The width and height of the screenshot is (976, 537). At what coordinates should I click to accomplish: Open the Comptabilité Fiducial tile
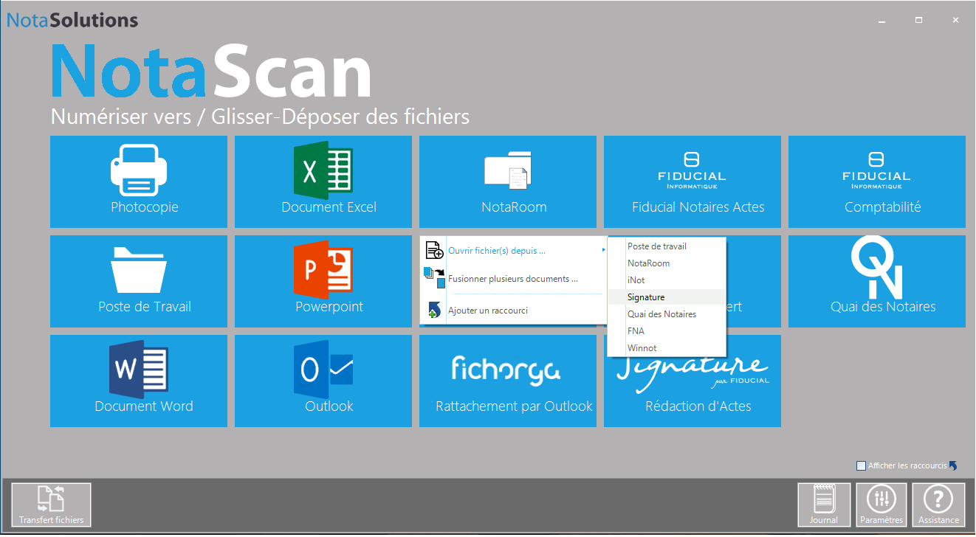point(877,181)
